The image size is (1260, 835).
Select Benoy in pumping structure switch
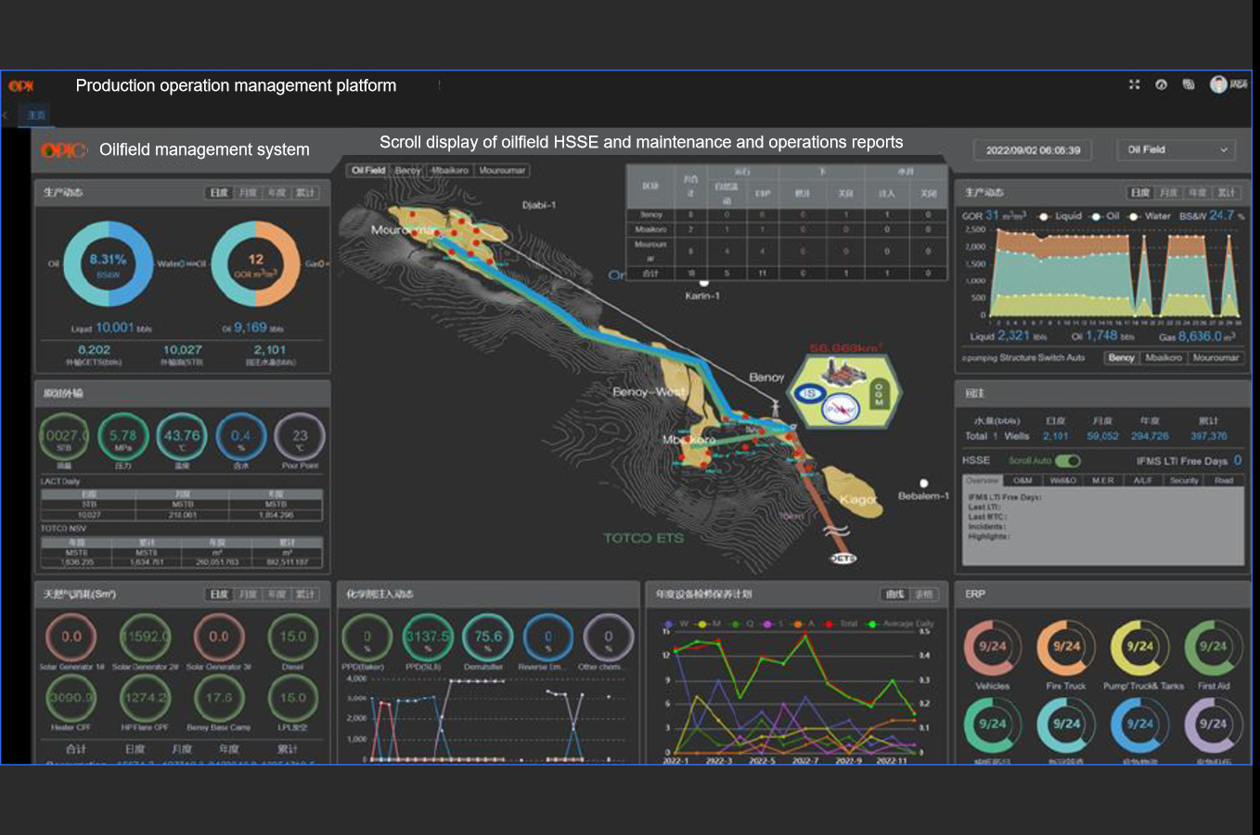pyautogui.click(x=1121, y=358)
